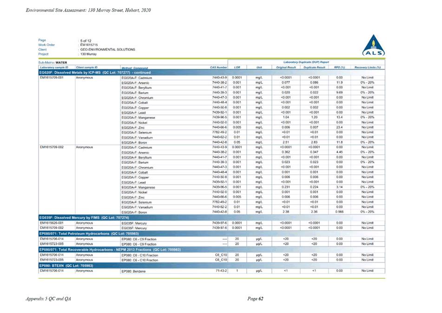Click the Zinc RPD value 23.4
The height and width of the screenshot is (313, 442).
tap(339, 127)
